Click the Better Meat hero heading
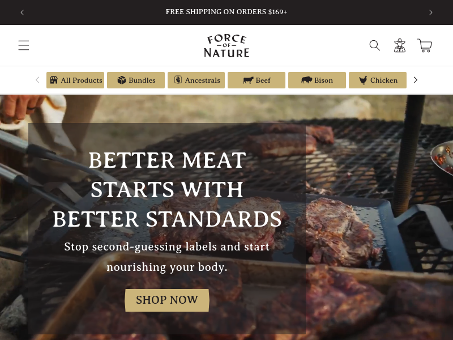This screenshot has width=453, height=340. coord(167,189)
